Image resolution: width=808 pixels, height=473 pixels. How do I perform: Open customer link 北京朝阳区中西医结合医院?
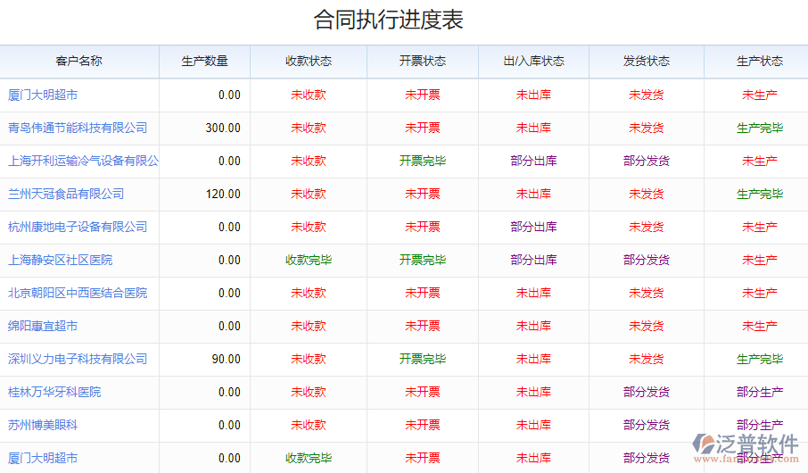tap(78, 293)
